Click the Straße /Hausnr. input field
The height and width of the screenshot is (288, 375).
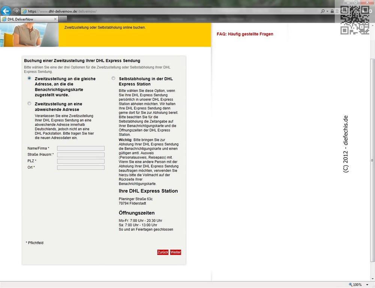[81, 155]
